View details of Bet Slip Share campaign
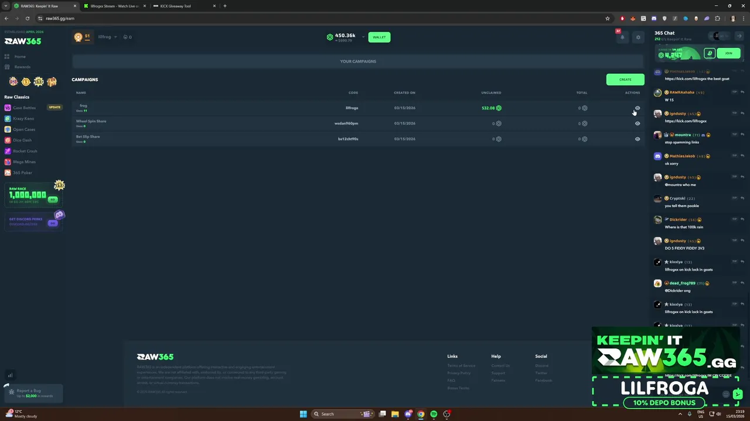 [x=637, y=139]
